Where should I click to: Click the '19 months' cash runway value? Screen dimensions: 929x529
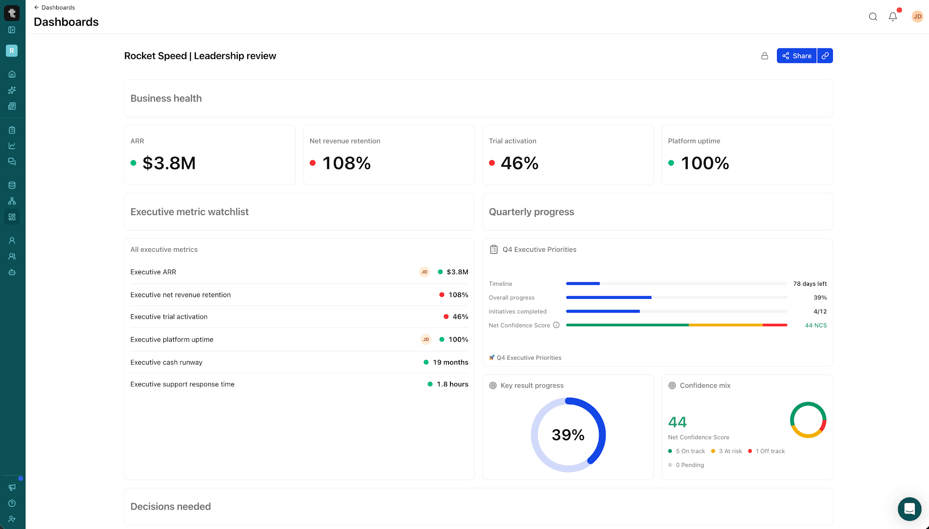coord(450,362)
